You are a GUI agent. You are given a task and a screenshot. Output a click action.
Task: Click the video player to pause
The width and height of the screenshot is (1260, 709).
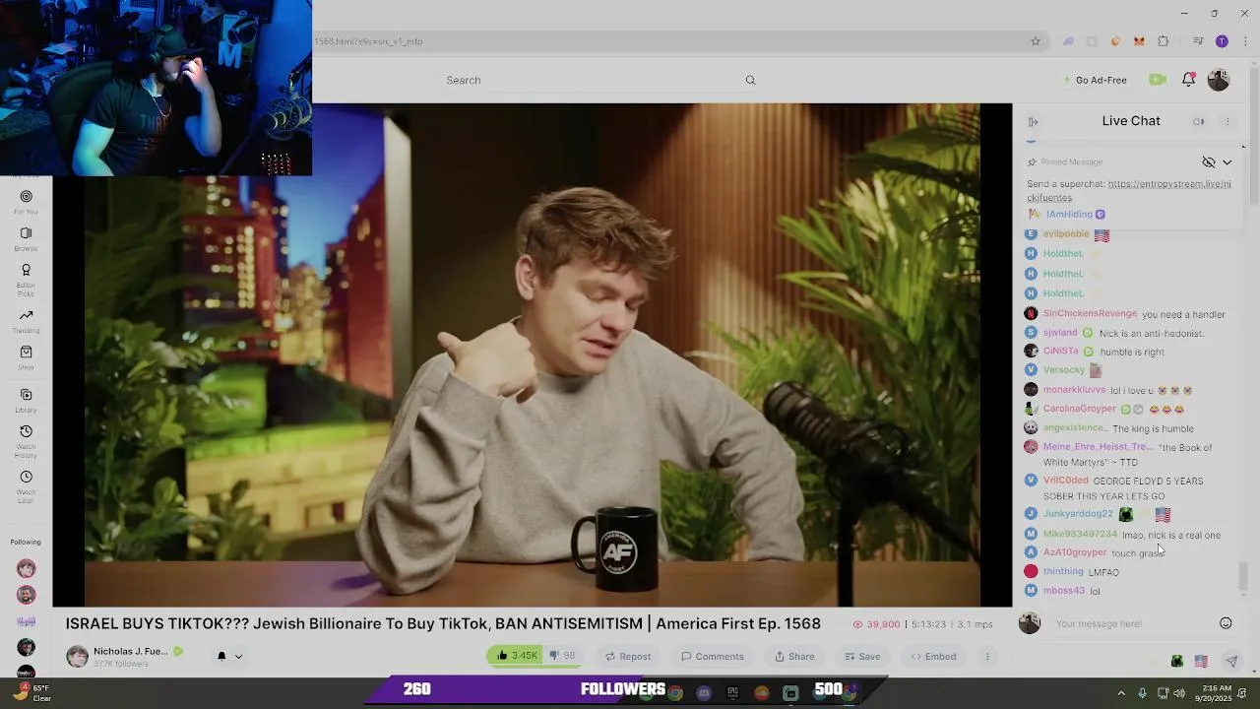click(x=532, y=354)
